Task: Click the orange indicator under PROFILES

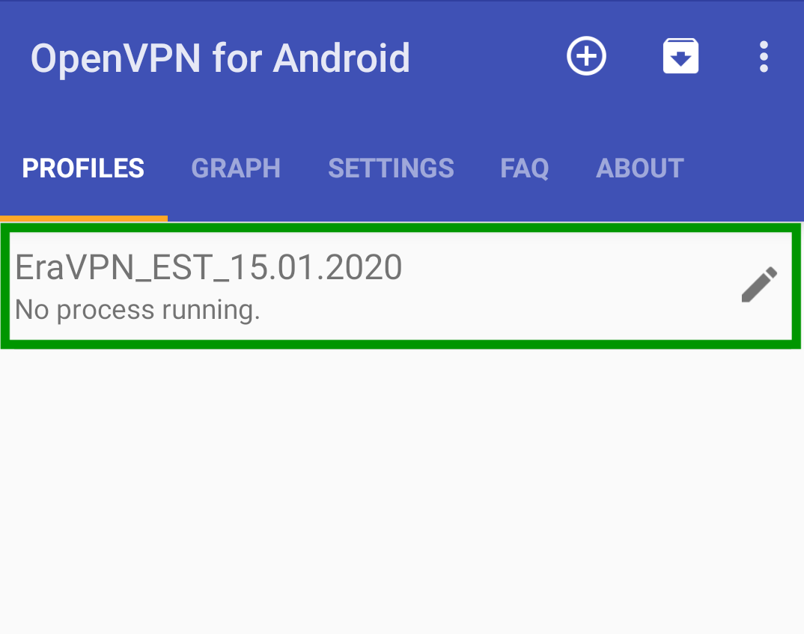Action: click(83, 219)
